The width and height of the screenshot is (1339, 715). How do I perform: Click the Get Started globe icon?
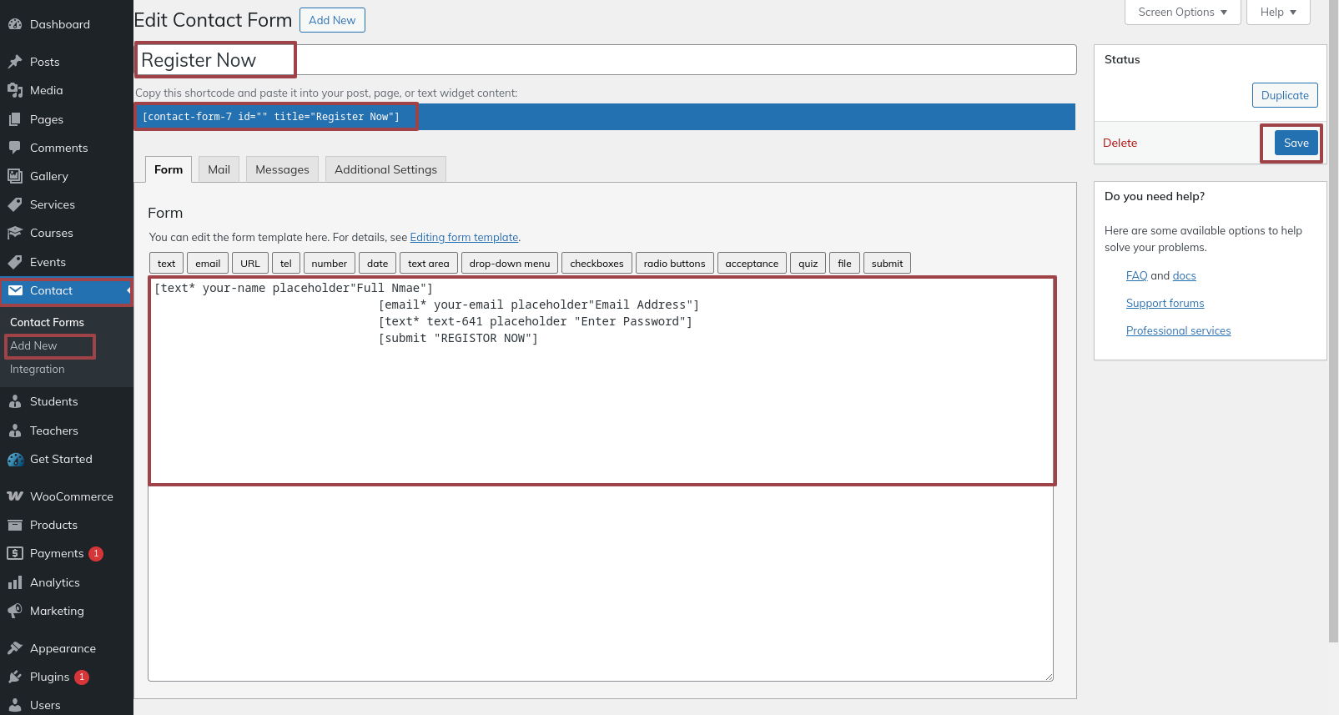point(15,459)
